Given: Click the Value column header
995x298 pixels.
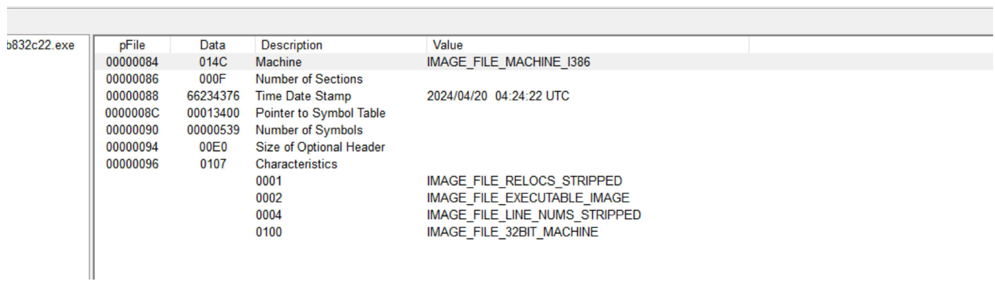Looking at the screenshot, I should coord(447,46).
